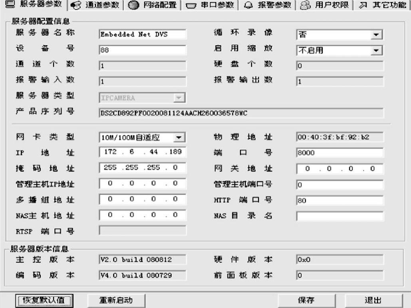
Task: Go to the 用户权限 tab
Action: (x=325, y=5)
